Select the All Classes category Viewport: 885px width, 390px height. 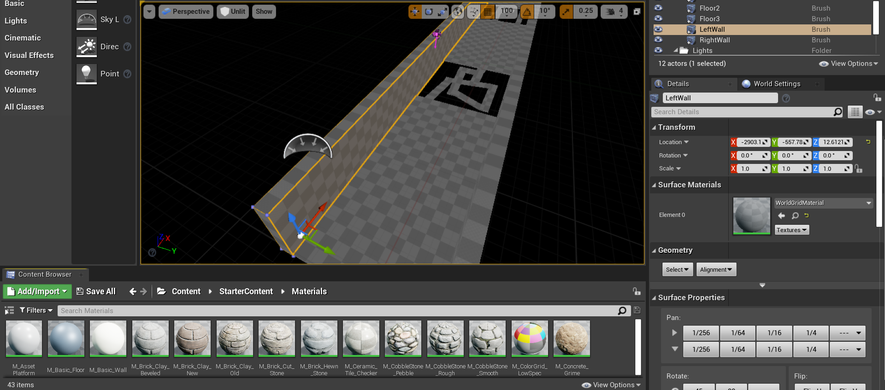tap(24, 107)
